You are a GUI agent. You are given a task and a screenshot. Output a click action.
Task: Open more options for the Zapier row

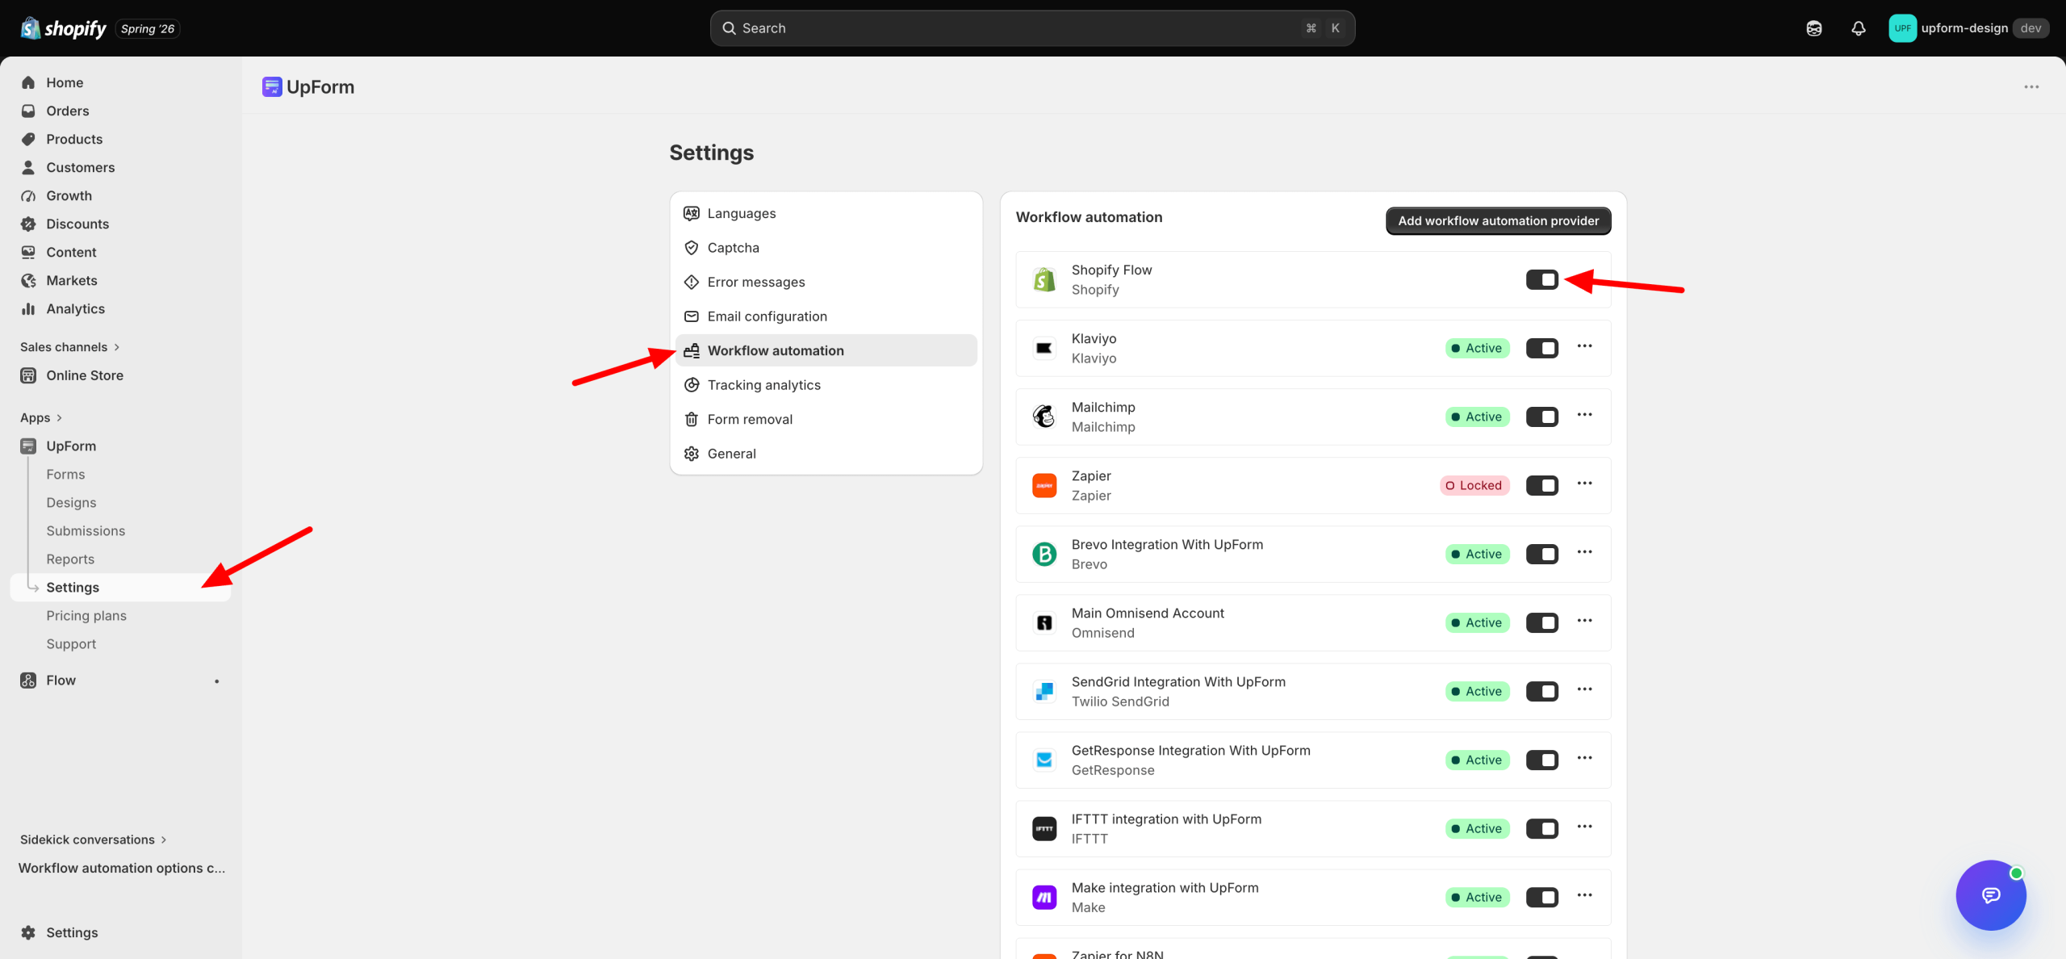1585,484
